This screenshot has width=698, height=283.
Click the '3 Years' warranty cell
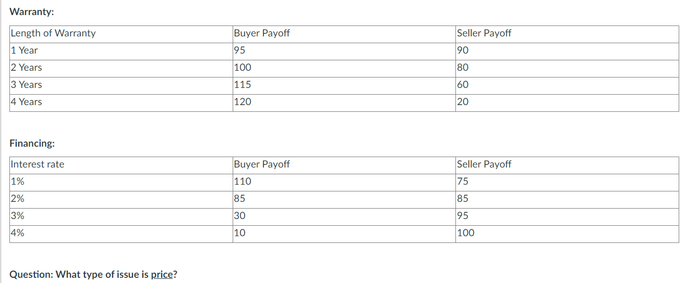[x=27, y=85]
